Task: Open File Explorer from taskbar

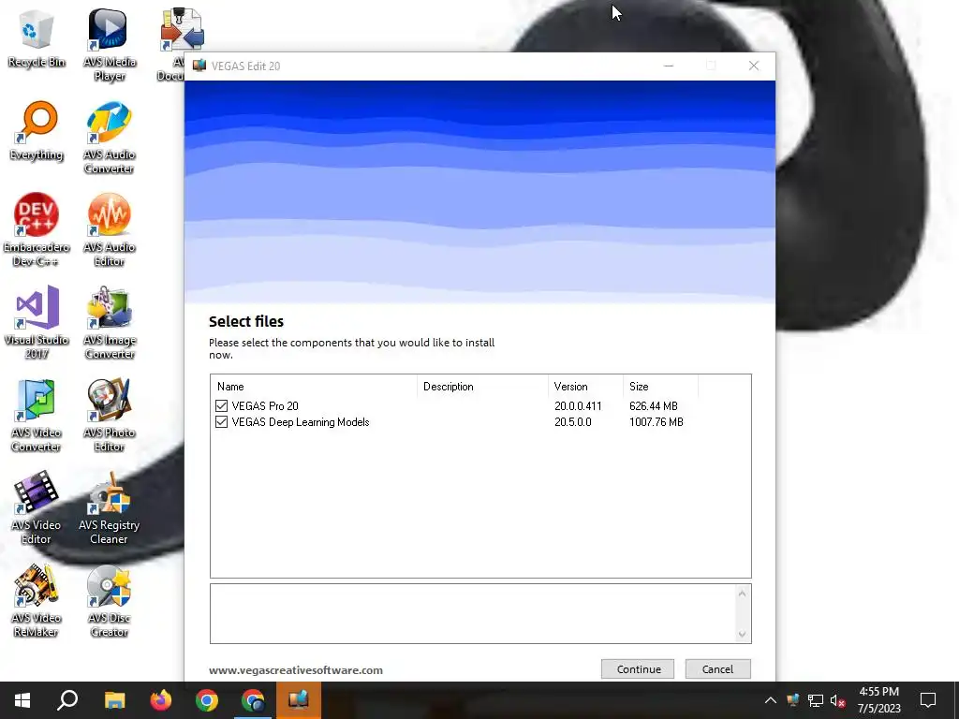Action: 114,700
